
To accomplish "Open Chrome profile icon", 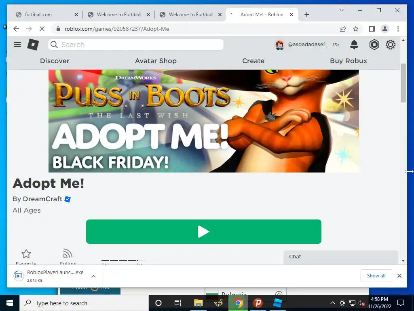I will pos(385,29).
